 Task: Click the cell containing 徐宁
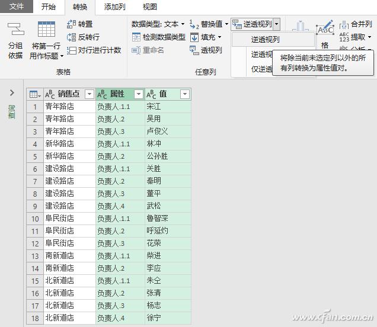[168, 318]
